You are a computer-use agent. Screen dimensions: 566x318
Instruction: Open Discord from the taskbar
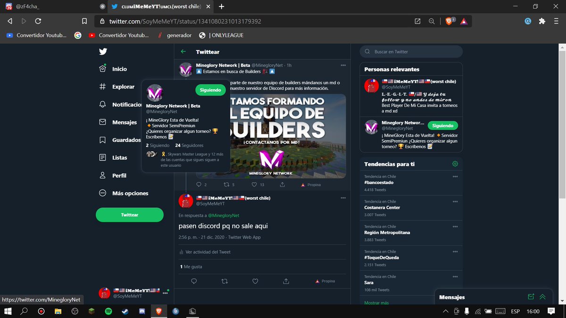(x=141, y=311)
